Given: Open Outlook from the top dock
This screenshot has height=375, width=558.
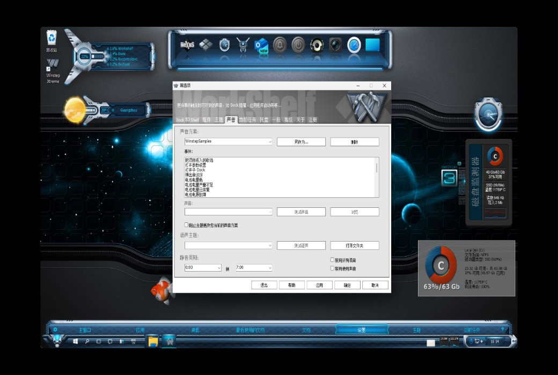Looking at the screenshot, I should click(x=261, y=45).
